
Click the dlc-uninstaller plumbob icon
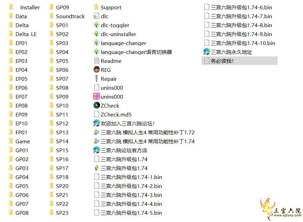96,34
